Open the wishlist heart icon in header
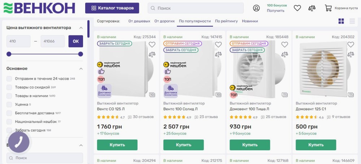The width and height of the screenshot is (361, 164). click(297, 8)
